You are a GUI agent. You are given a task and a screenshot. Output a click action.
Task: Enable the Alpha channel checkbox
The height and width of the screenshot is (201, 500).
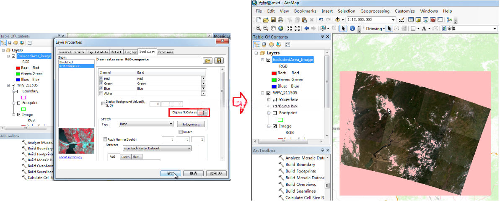tap(101, 94)
